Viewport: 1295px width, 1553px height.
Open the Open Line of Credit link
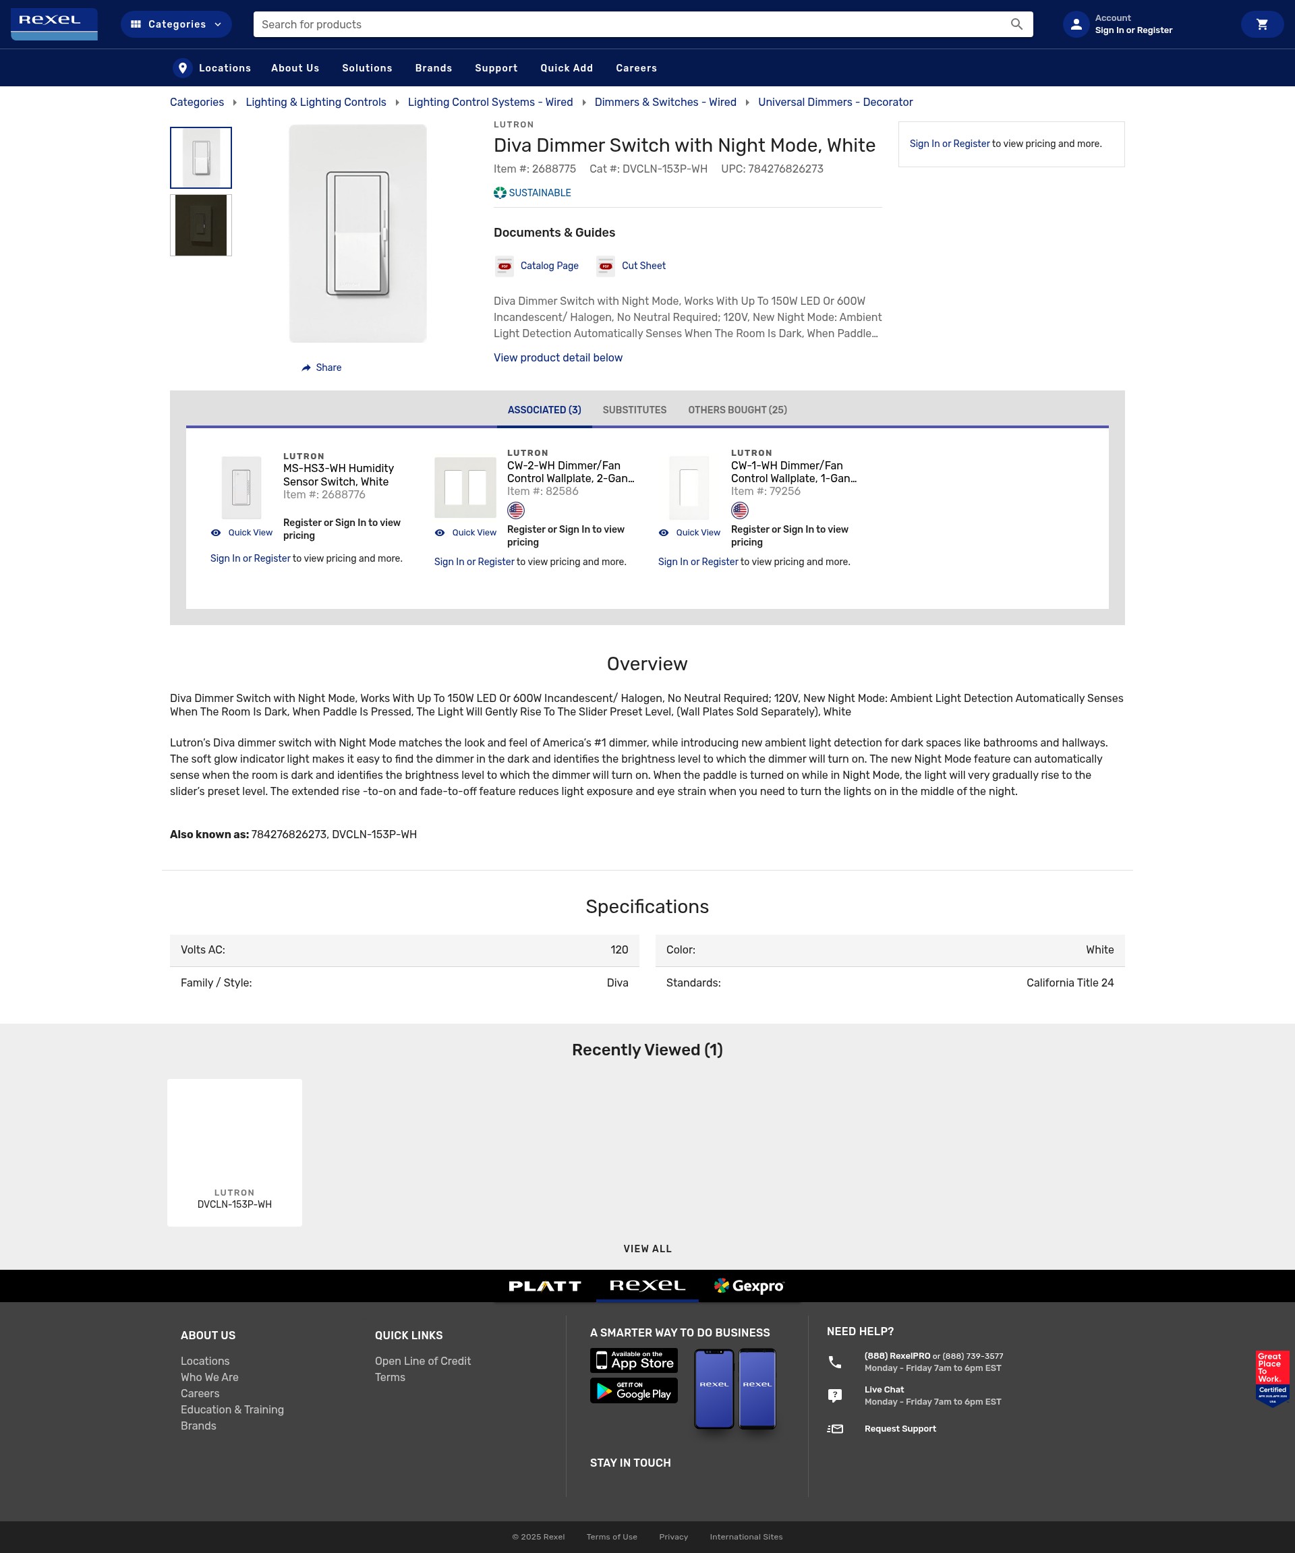[422, 1361]
